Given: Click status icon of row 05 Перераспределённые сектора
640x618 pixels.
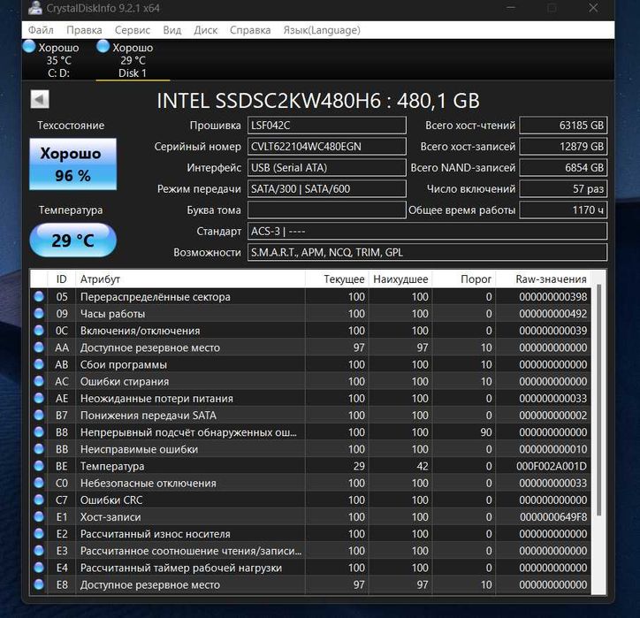Looking at the screenshot, I should pyautogui.click(x=39, y=296).
